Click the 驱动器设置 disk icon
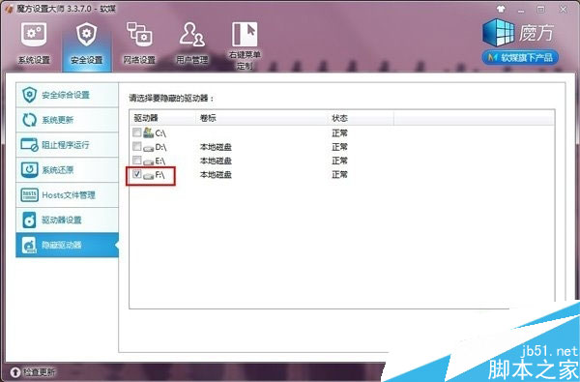580x382 pixels. coord(29,220)
